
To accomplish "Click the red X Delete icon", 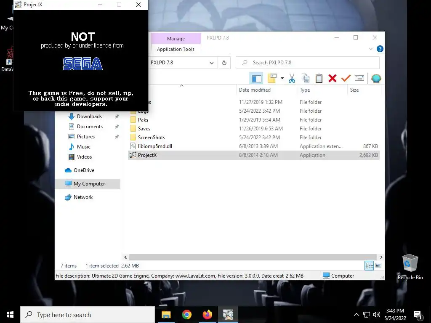I will 333,78.
